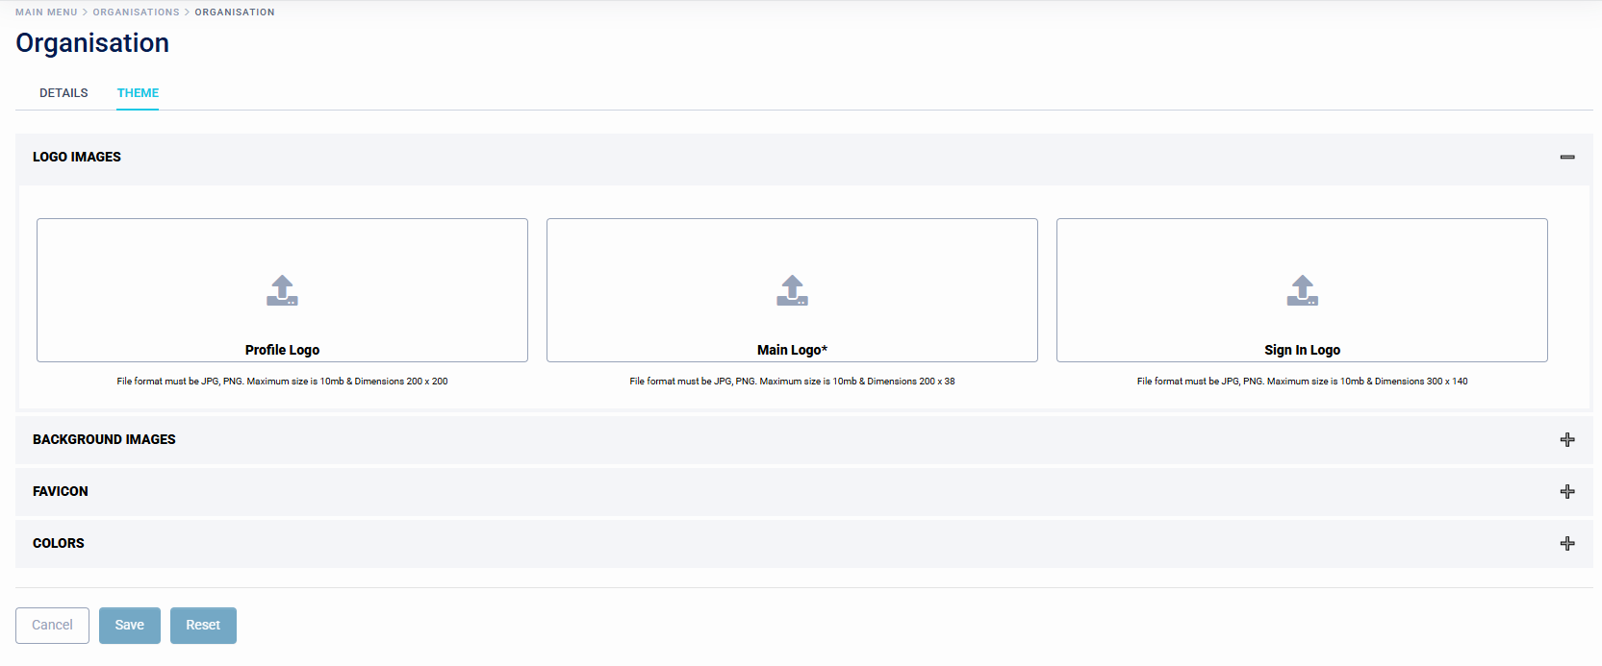Expand Colors section with its plus icon

coord(1567,543)
